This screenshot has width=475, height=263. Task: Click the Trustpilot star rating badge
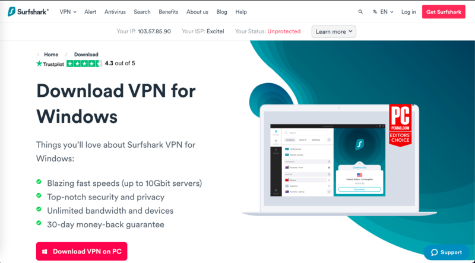[84, 64]
